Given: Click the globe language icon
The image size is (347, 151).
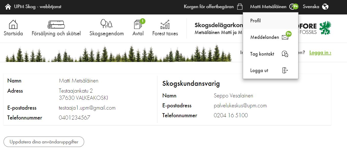Looking at the screenshot, I should [325, 7].
